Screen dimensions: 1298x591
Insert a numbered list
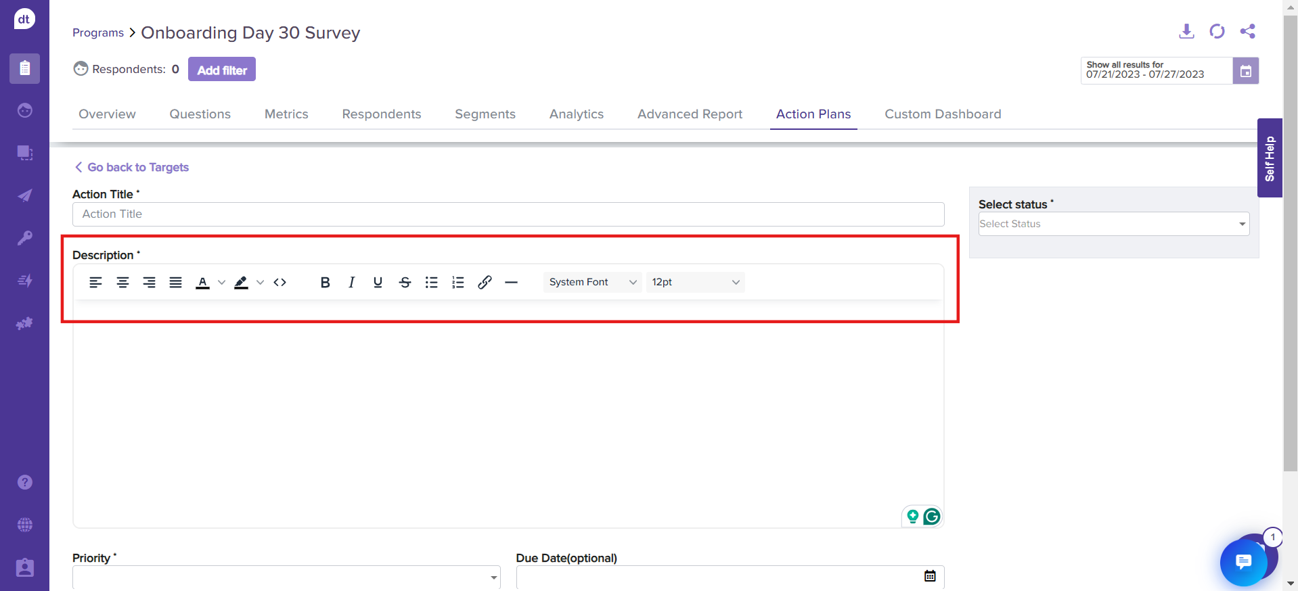coord(458,283)
